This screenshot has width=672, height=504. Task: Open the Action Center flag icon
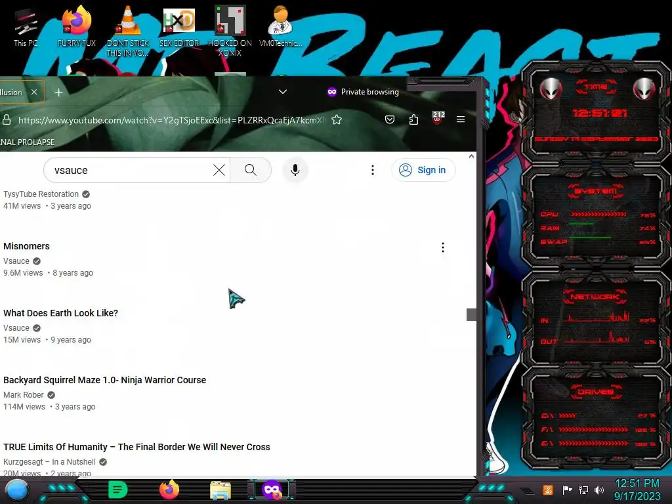pyautogui.click(x=568, y=490)
